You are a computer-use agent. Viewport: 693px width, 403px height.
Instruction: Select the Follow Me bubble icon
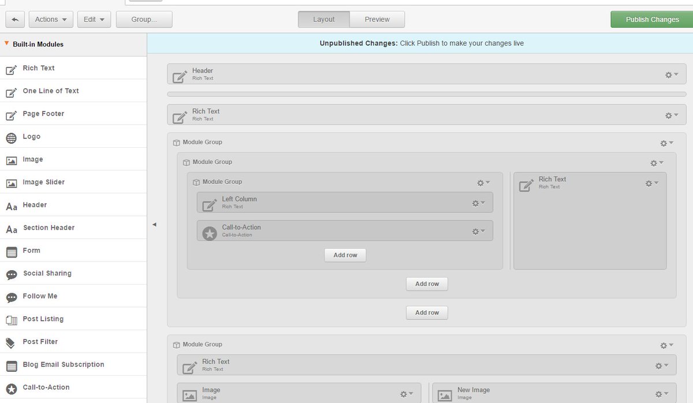[x=12, y=298]
